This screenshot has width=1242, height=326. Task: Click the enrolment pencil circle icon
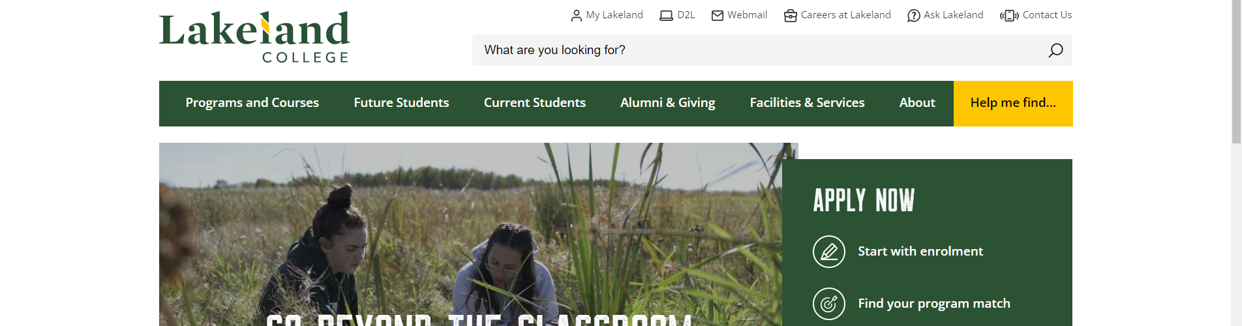point(829,252)
